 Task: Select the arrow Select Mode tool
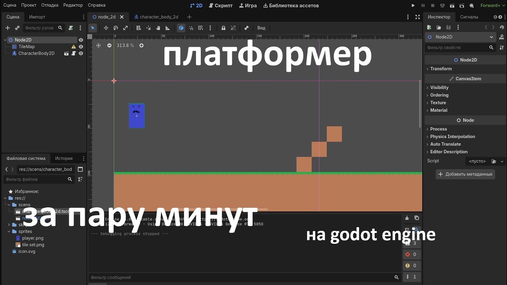coord(93,28)
